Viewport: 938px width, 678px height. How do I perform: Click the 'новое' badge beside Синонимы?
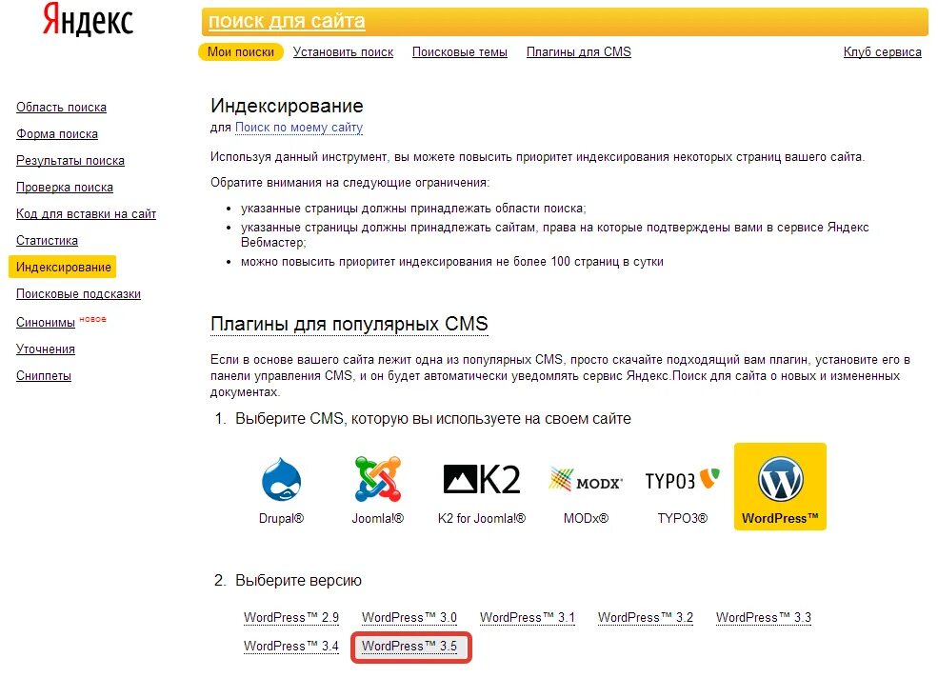92,319
